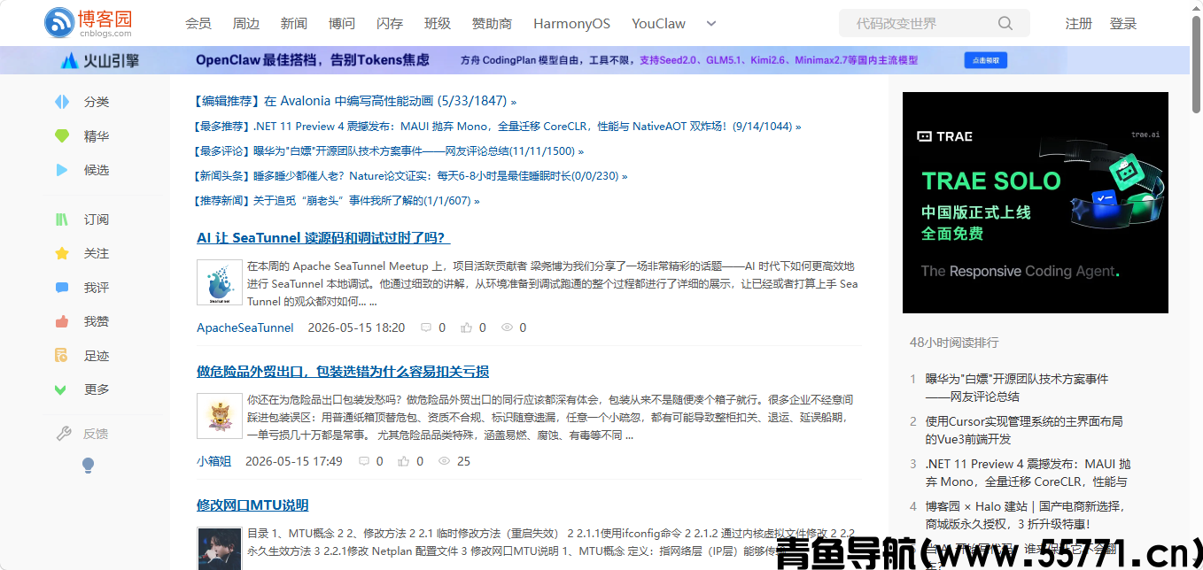The height and width of the screenshot is (570, 1203).
Task: Open post title AI 让 SeaTunnel 读源码和调试过时了吗
Action: tap(323, 238)
